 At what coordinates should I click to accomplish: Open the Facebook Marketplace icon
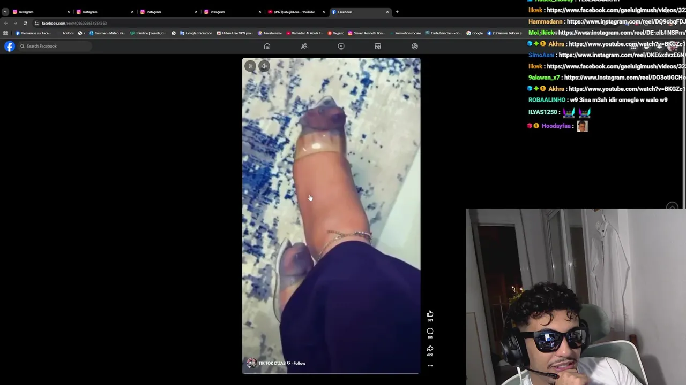coord(378,46)
